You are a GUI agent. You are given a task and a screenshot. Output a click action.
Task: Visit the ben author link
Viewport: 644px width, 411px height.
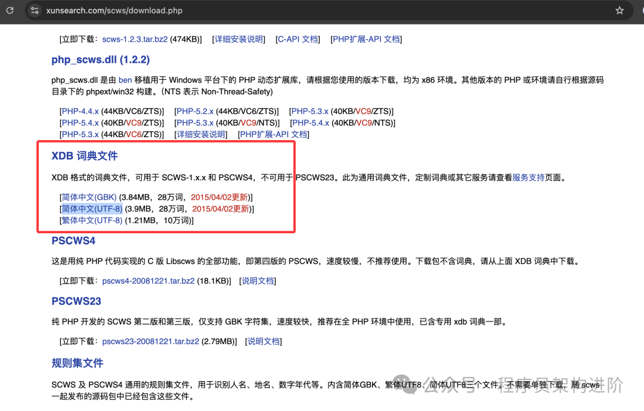click(125, 80)
